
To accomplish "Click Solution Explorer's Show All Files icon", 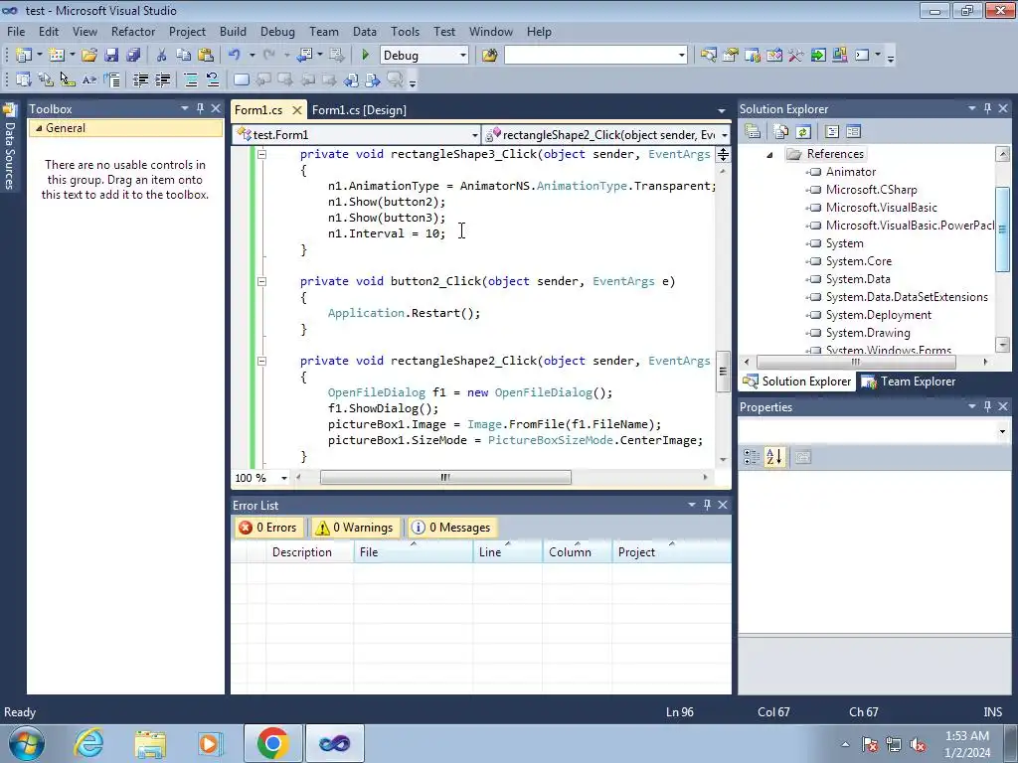I will pos(781,132).
